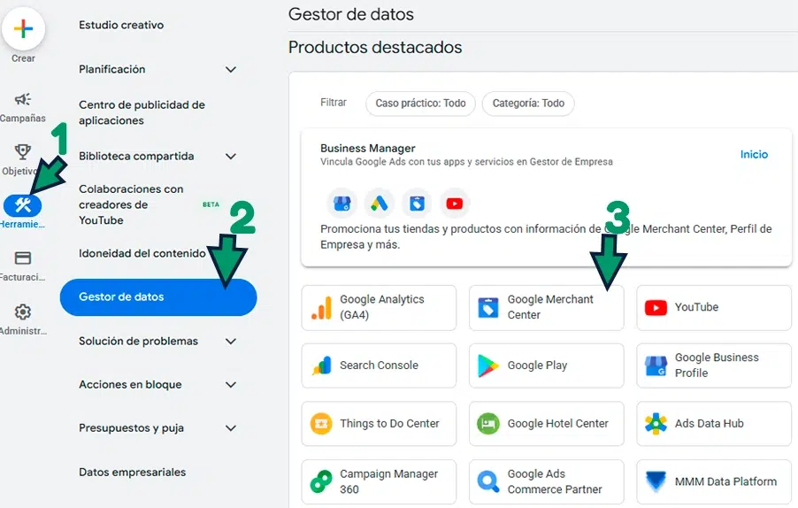798x508 pixels.
Task: Open Campañas megaphone icon
Action: coord(22,99)
